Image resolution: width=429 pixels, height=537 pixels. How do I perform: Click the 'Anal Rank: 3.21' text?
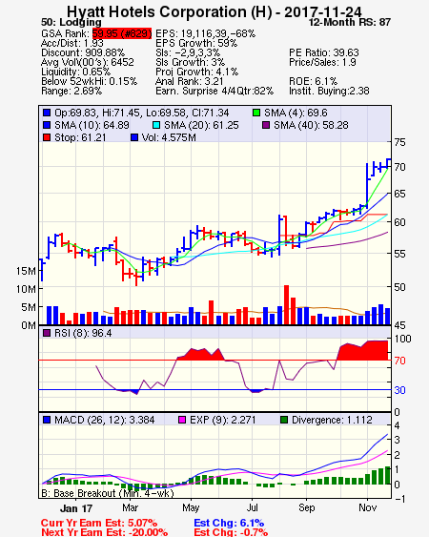pyautogui.click(x=190, y=81)
